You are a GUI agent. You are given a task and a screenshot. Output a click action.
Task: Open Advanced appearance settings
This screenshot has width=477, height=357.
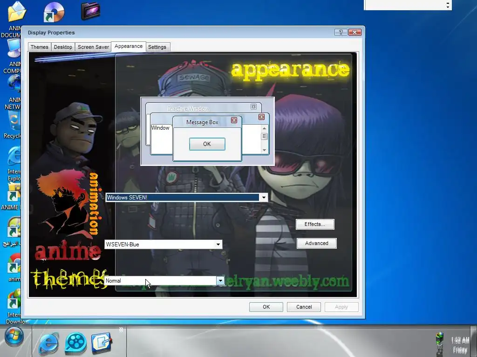pyautogui.click(x=316, y=243)
